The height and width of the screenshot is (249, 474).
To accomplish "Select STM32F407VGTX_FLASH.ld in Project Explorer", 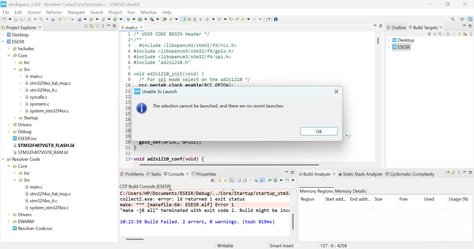I will point(46,145).
